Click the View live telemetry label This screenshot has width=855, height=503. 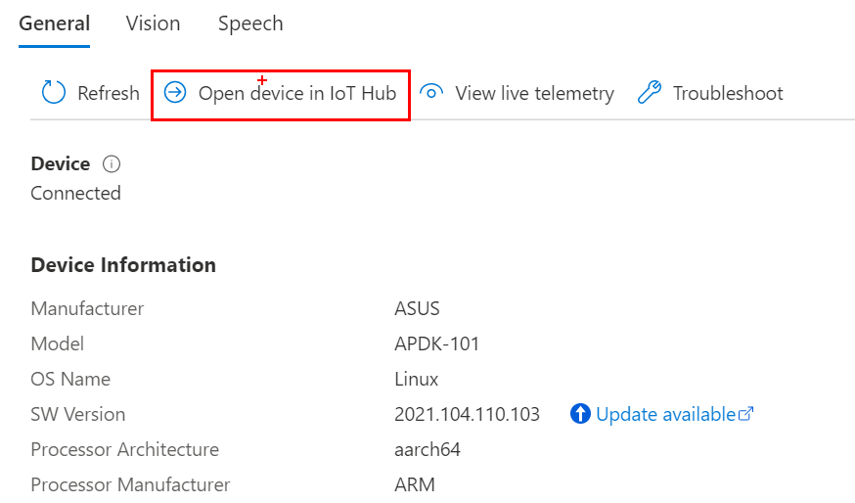point(535,93)
